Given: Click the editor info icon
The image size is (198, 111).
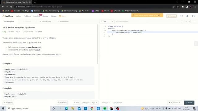Looking at the screenshot, I should (x=177, y=22).
